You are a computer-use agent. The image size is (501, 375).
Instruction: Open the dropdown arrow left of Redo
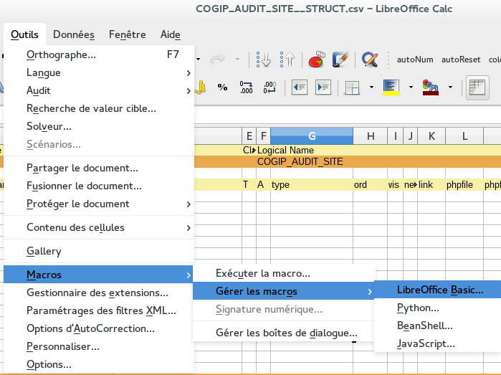(198, 59)
